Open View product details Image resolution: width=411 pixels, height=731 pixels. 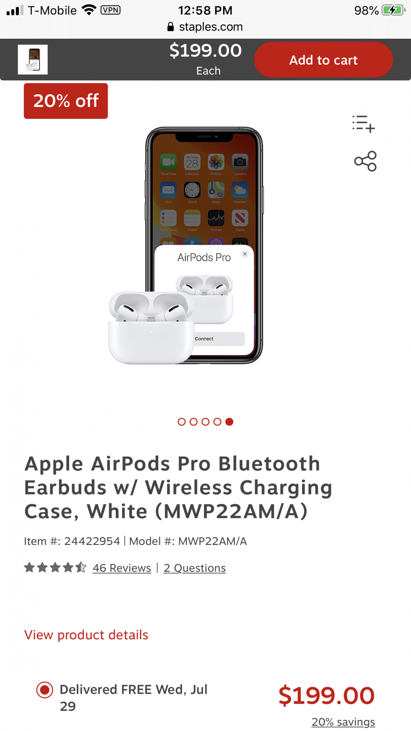86,635
